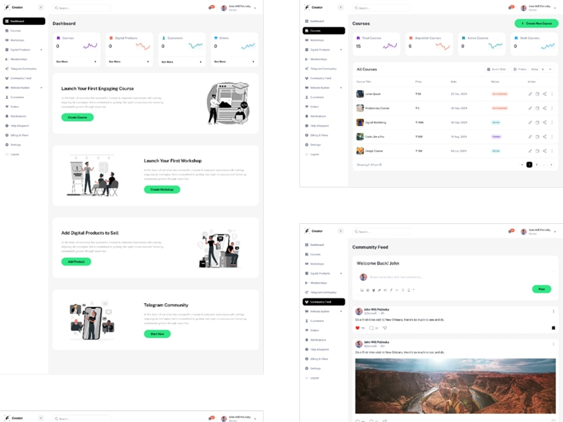Viewport: 563px width, 422px height.
Task: Share the first community feed post
Action: [385, 328]
